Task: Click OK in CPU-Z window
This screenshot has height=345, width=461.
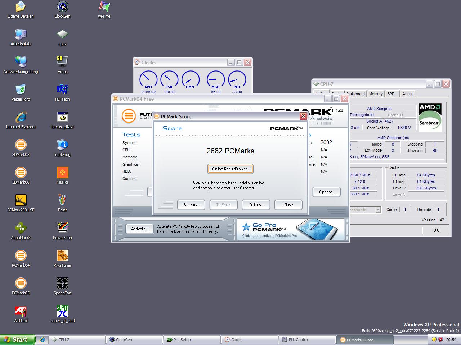Action: [436, 230]
